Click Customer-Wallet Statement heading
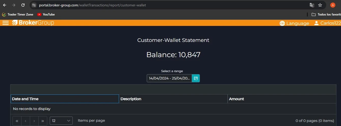Image resolution: width=341 pixels, height=126 pixels. pos(173,40)
